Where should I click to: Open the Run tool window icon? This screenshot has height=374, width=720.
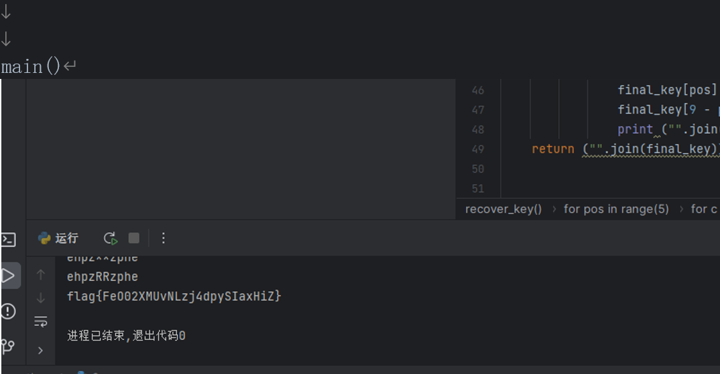pos(8,276)
